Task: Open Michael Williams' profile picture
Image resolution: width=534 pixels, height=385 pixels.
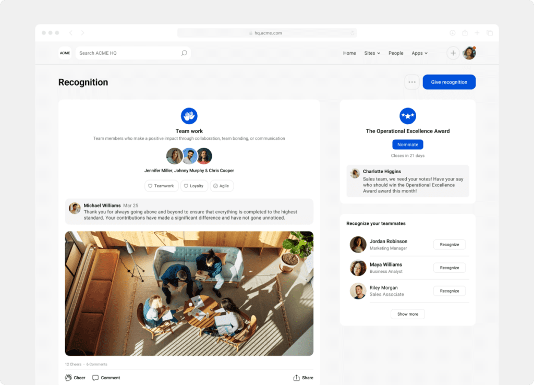Action: [x=75, y=208]
